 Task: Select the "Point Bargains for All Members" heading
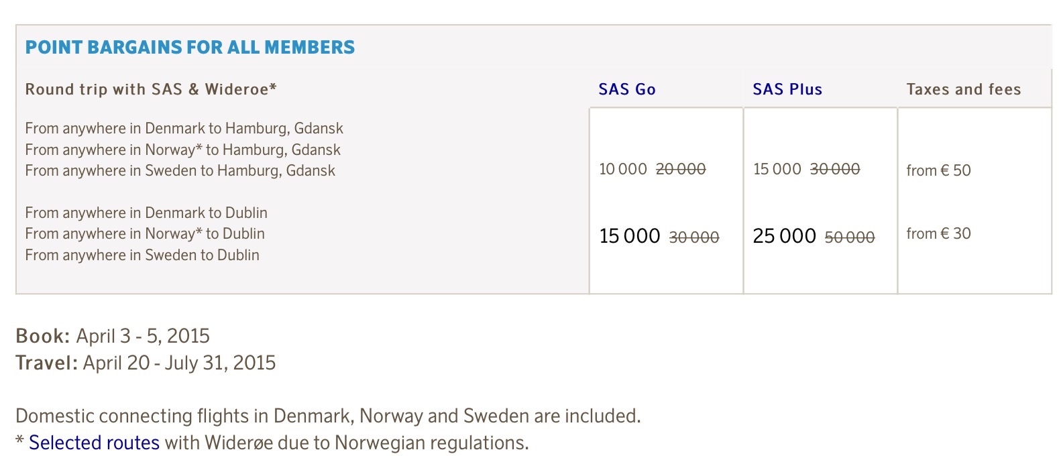(190, 47)
